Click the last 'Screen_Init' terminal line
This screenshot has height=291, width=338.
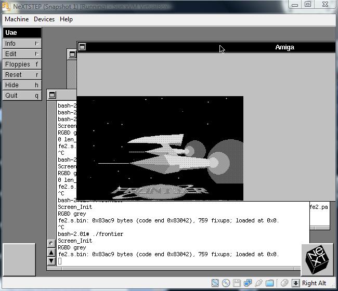pyautogui.click(x=75, y=241)
